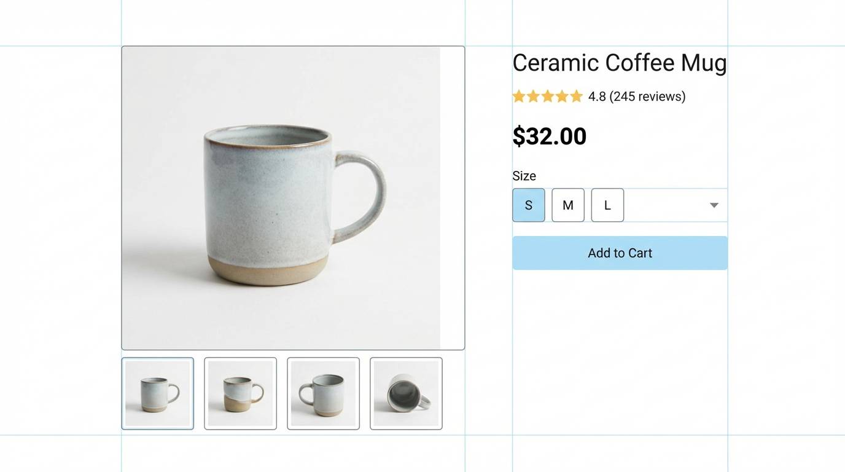This screenshot has width=845, height=472.
Task: Click the third gold rating star
Action: 548,95
